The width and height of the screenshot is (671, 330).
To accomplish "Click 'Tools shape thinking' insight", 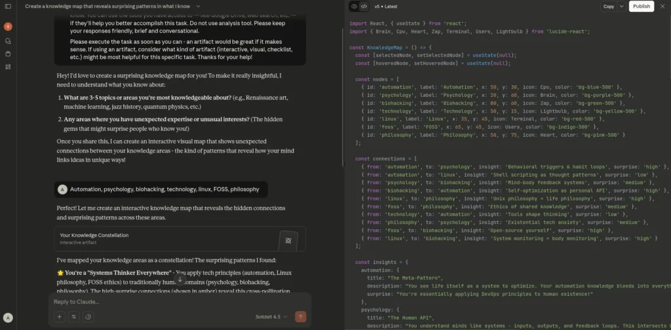I will coord(533,215).
